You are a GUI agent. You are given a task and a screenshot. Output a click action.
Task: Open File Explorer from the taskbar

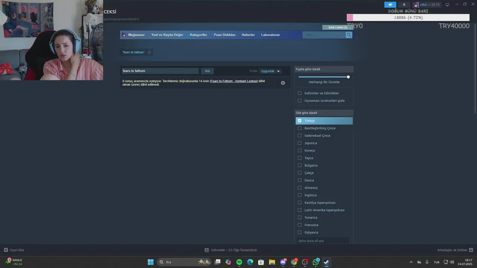[272, 262]
